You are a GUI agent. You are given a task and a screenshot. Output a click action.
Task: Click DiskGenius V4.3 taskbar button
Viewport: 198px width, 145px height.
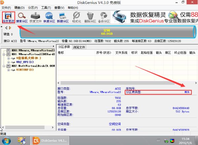49,140
